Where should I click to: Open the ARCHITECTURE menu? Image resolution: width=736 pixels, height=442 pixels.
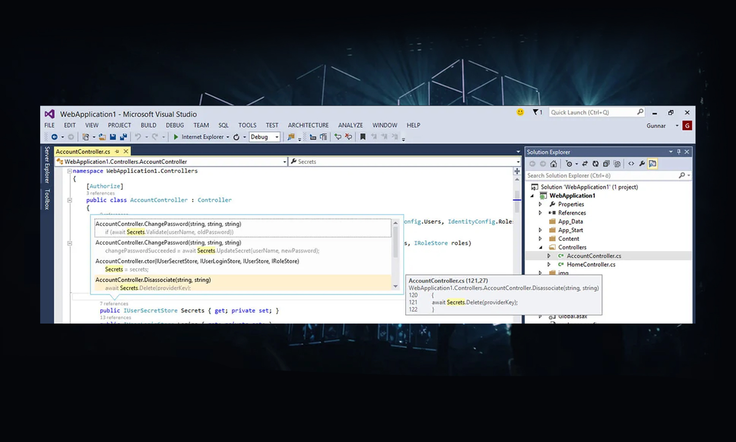[308, 125]
